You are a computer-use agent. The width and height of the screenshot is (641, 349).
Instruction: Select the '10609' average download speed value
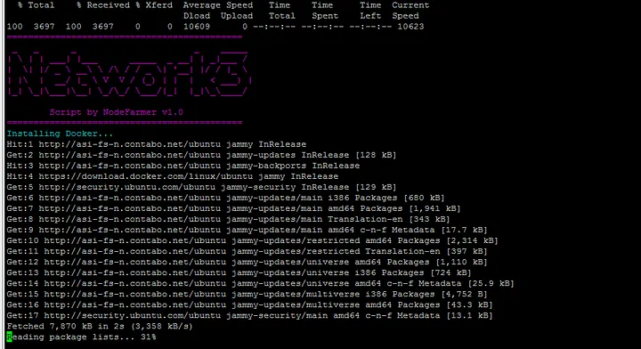[197, 27]
